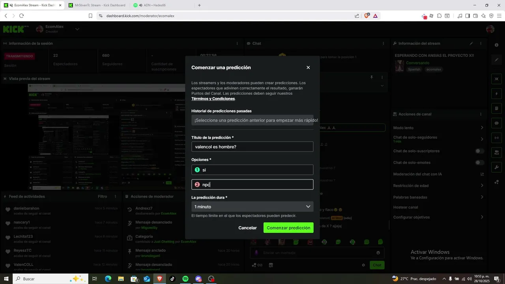
Task: Open the user avatar menu
Action: tap(490, 29)
